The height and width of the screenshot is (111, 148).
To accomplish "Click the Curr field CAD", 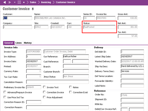I will coord(74,27).
